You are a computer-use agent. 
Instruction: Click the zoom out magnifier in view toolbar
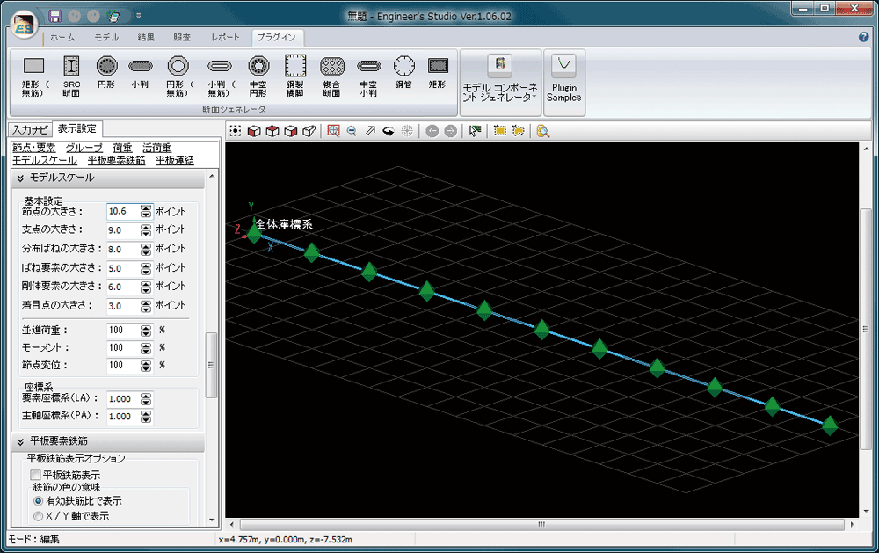point(351,131)
